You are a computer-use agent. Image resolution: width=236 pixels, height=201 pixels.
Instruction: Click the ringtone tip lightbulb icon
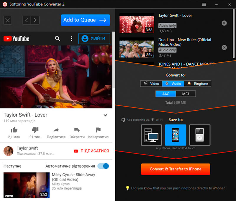[x=127, y=188]
